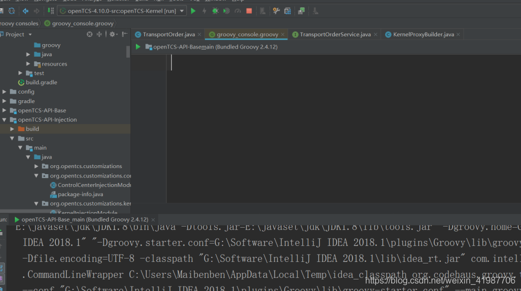This screenshot has width=521, height=291.
Task: Expand the config folder
Action: point(4,91)
